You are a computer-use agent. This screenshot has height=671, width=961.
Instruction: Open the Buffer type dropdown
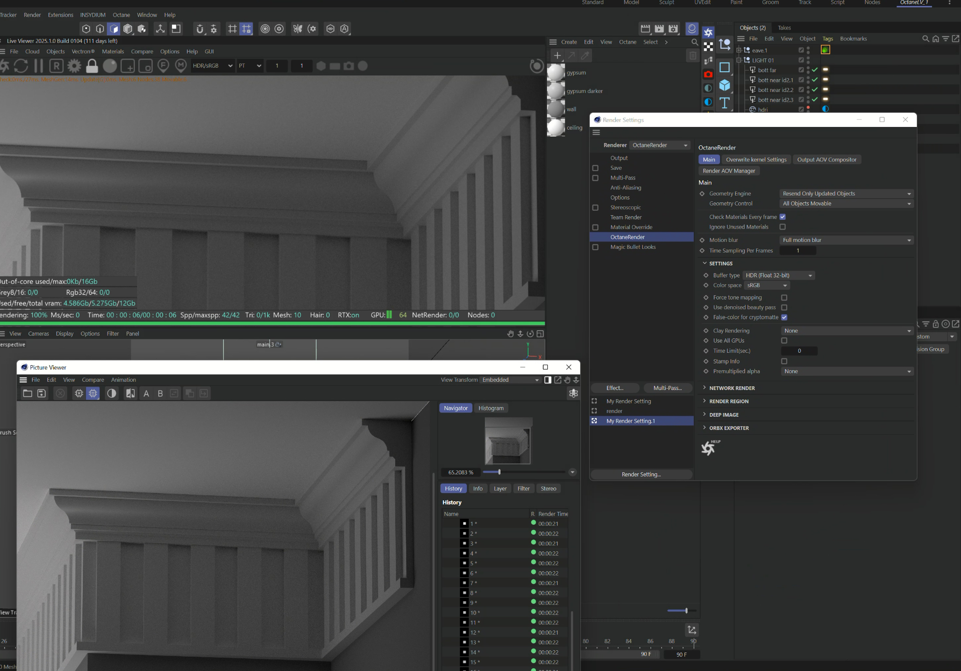click(779, 275)
